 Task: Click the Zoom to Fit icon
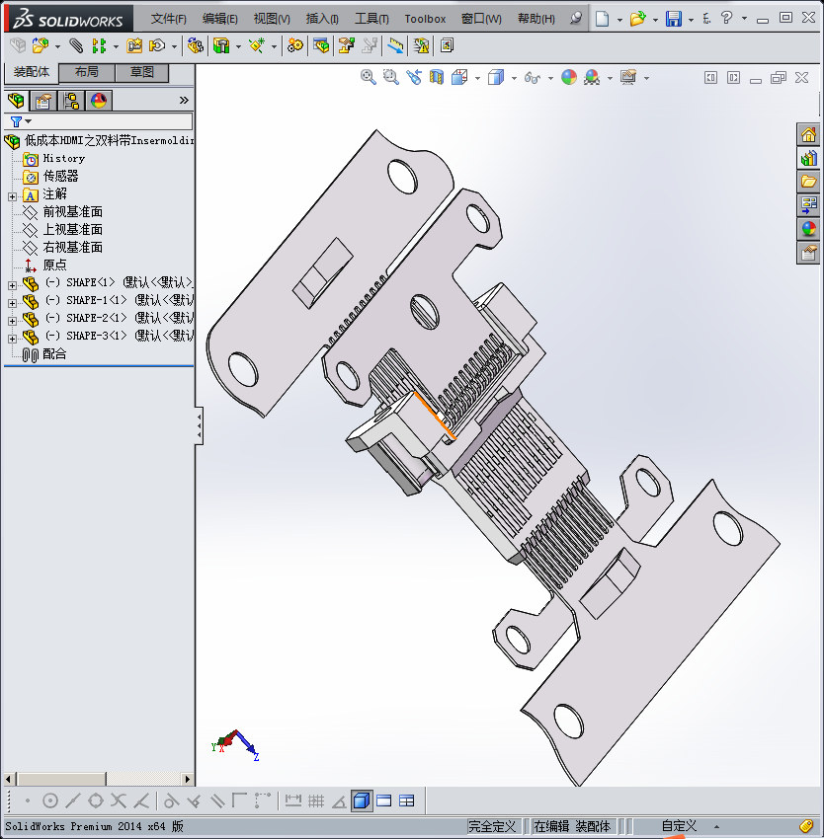(x=368, y=78)
